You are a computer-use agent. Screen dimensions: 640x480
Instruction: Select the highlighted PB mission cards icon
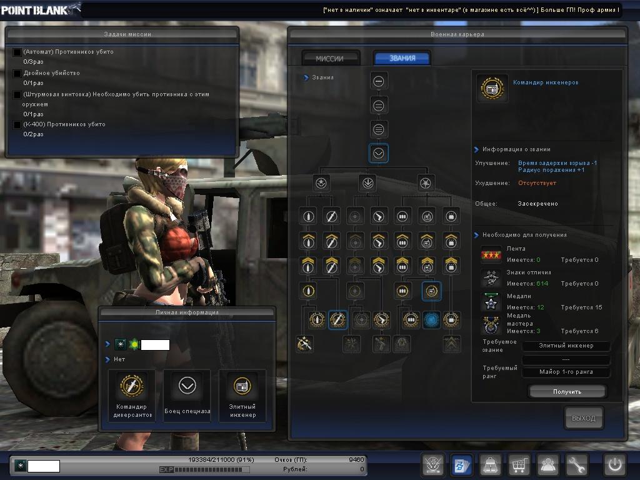[462, 466]
